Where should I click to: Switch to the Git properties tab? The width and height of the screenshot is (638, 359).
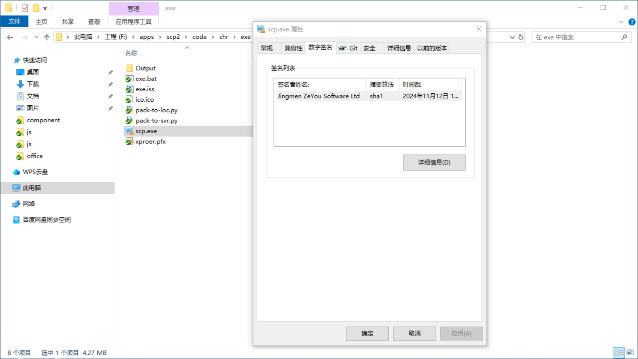coord(348,48)
